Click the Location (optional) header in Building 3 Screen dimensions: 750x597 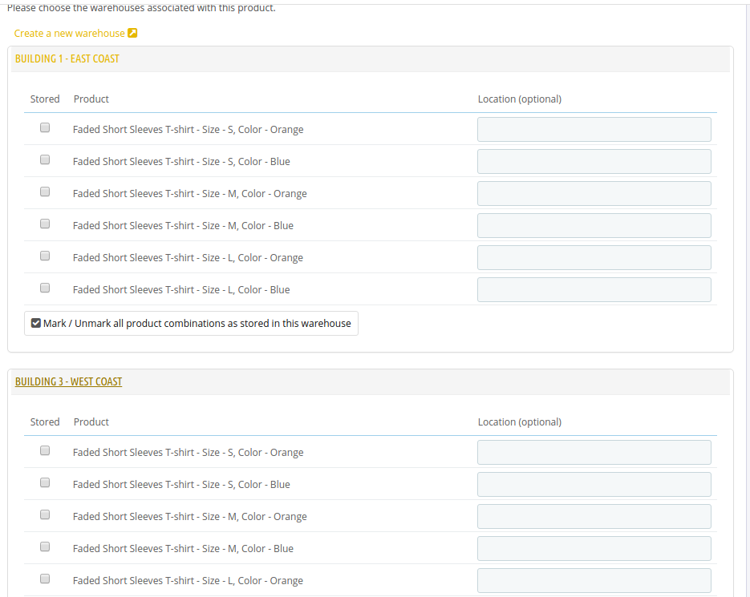click(x=520, y=422)
